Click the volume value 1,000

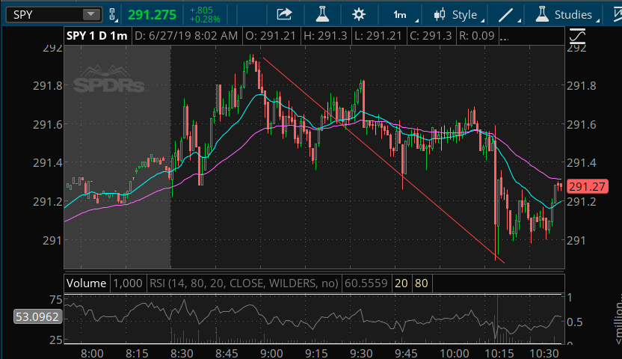point(128,283)
